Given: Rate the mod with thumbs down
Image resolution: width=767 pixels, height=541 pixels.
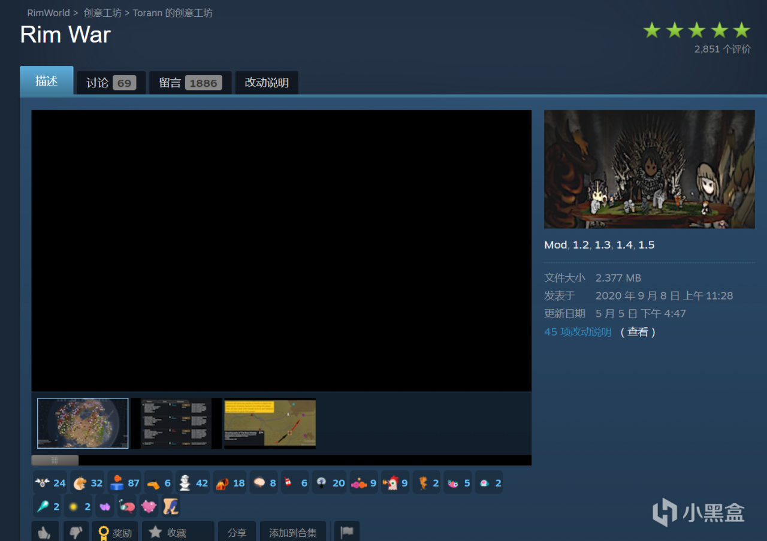Looking at the screenshot, I should click(x=76, y=531).
